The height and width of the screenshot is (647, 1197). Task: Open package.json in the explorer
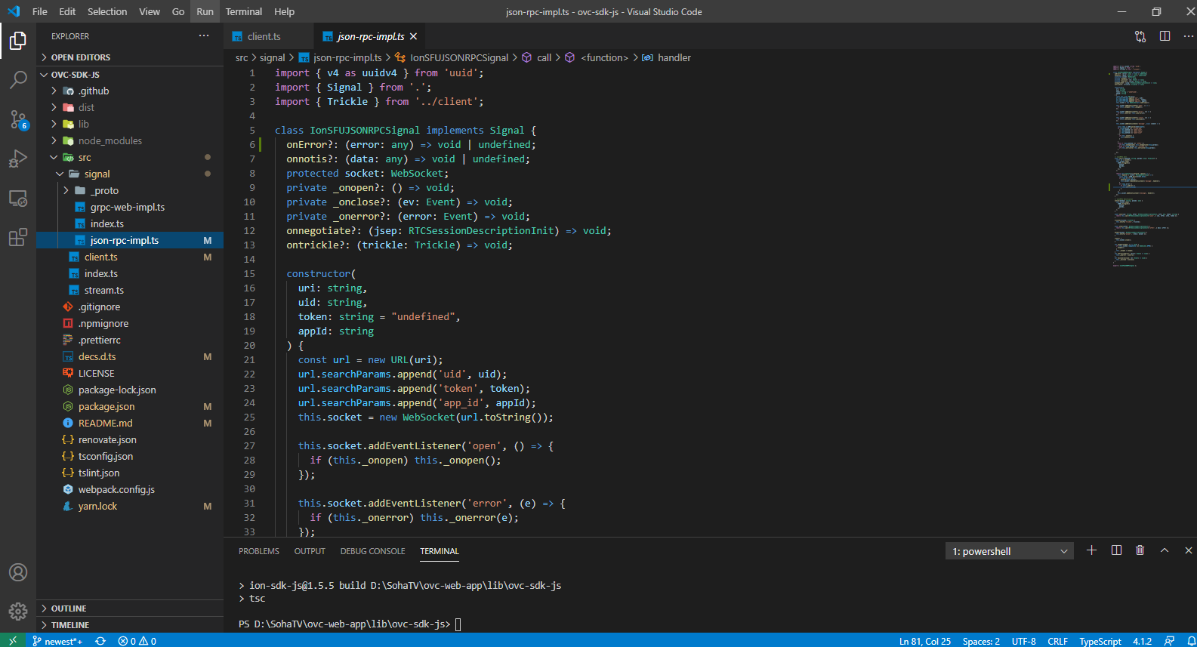(130, 406)
